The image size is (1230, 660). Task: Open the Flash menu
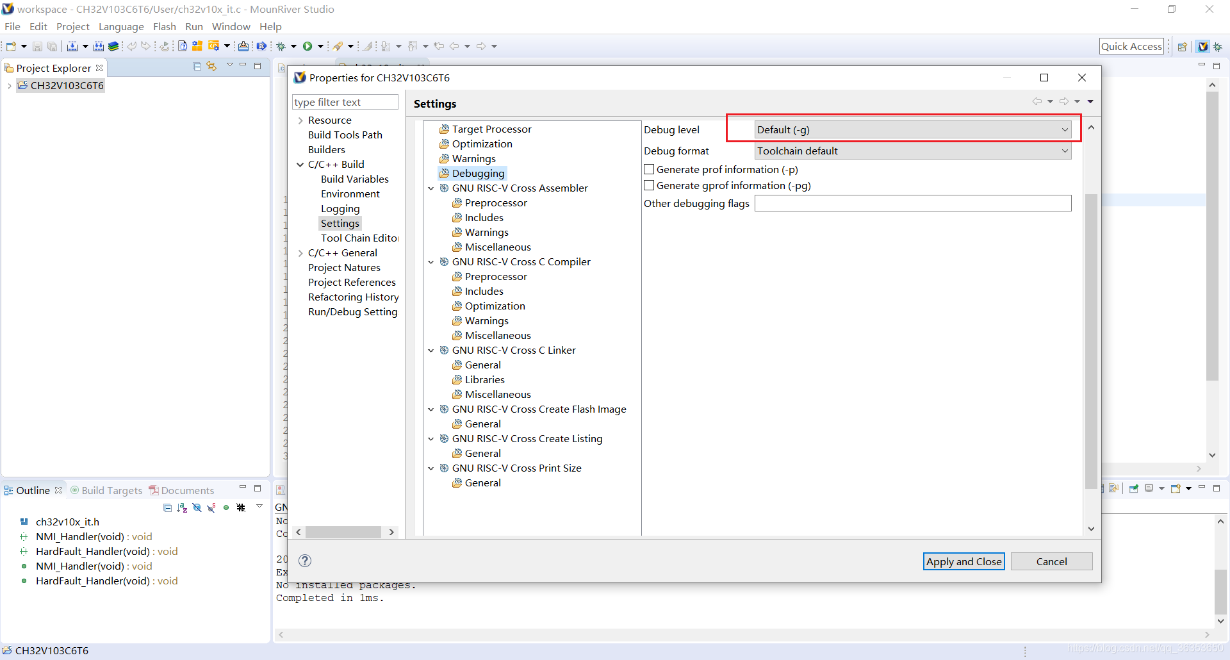tap(164, 26)
